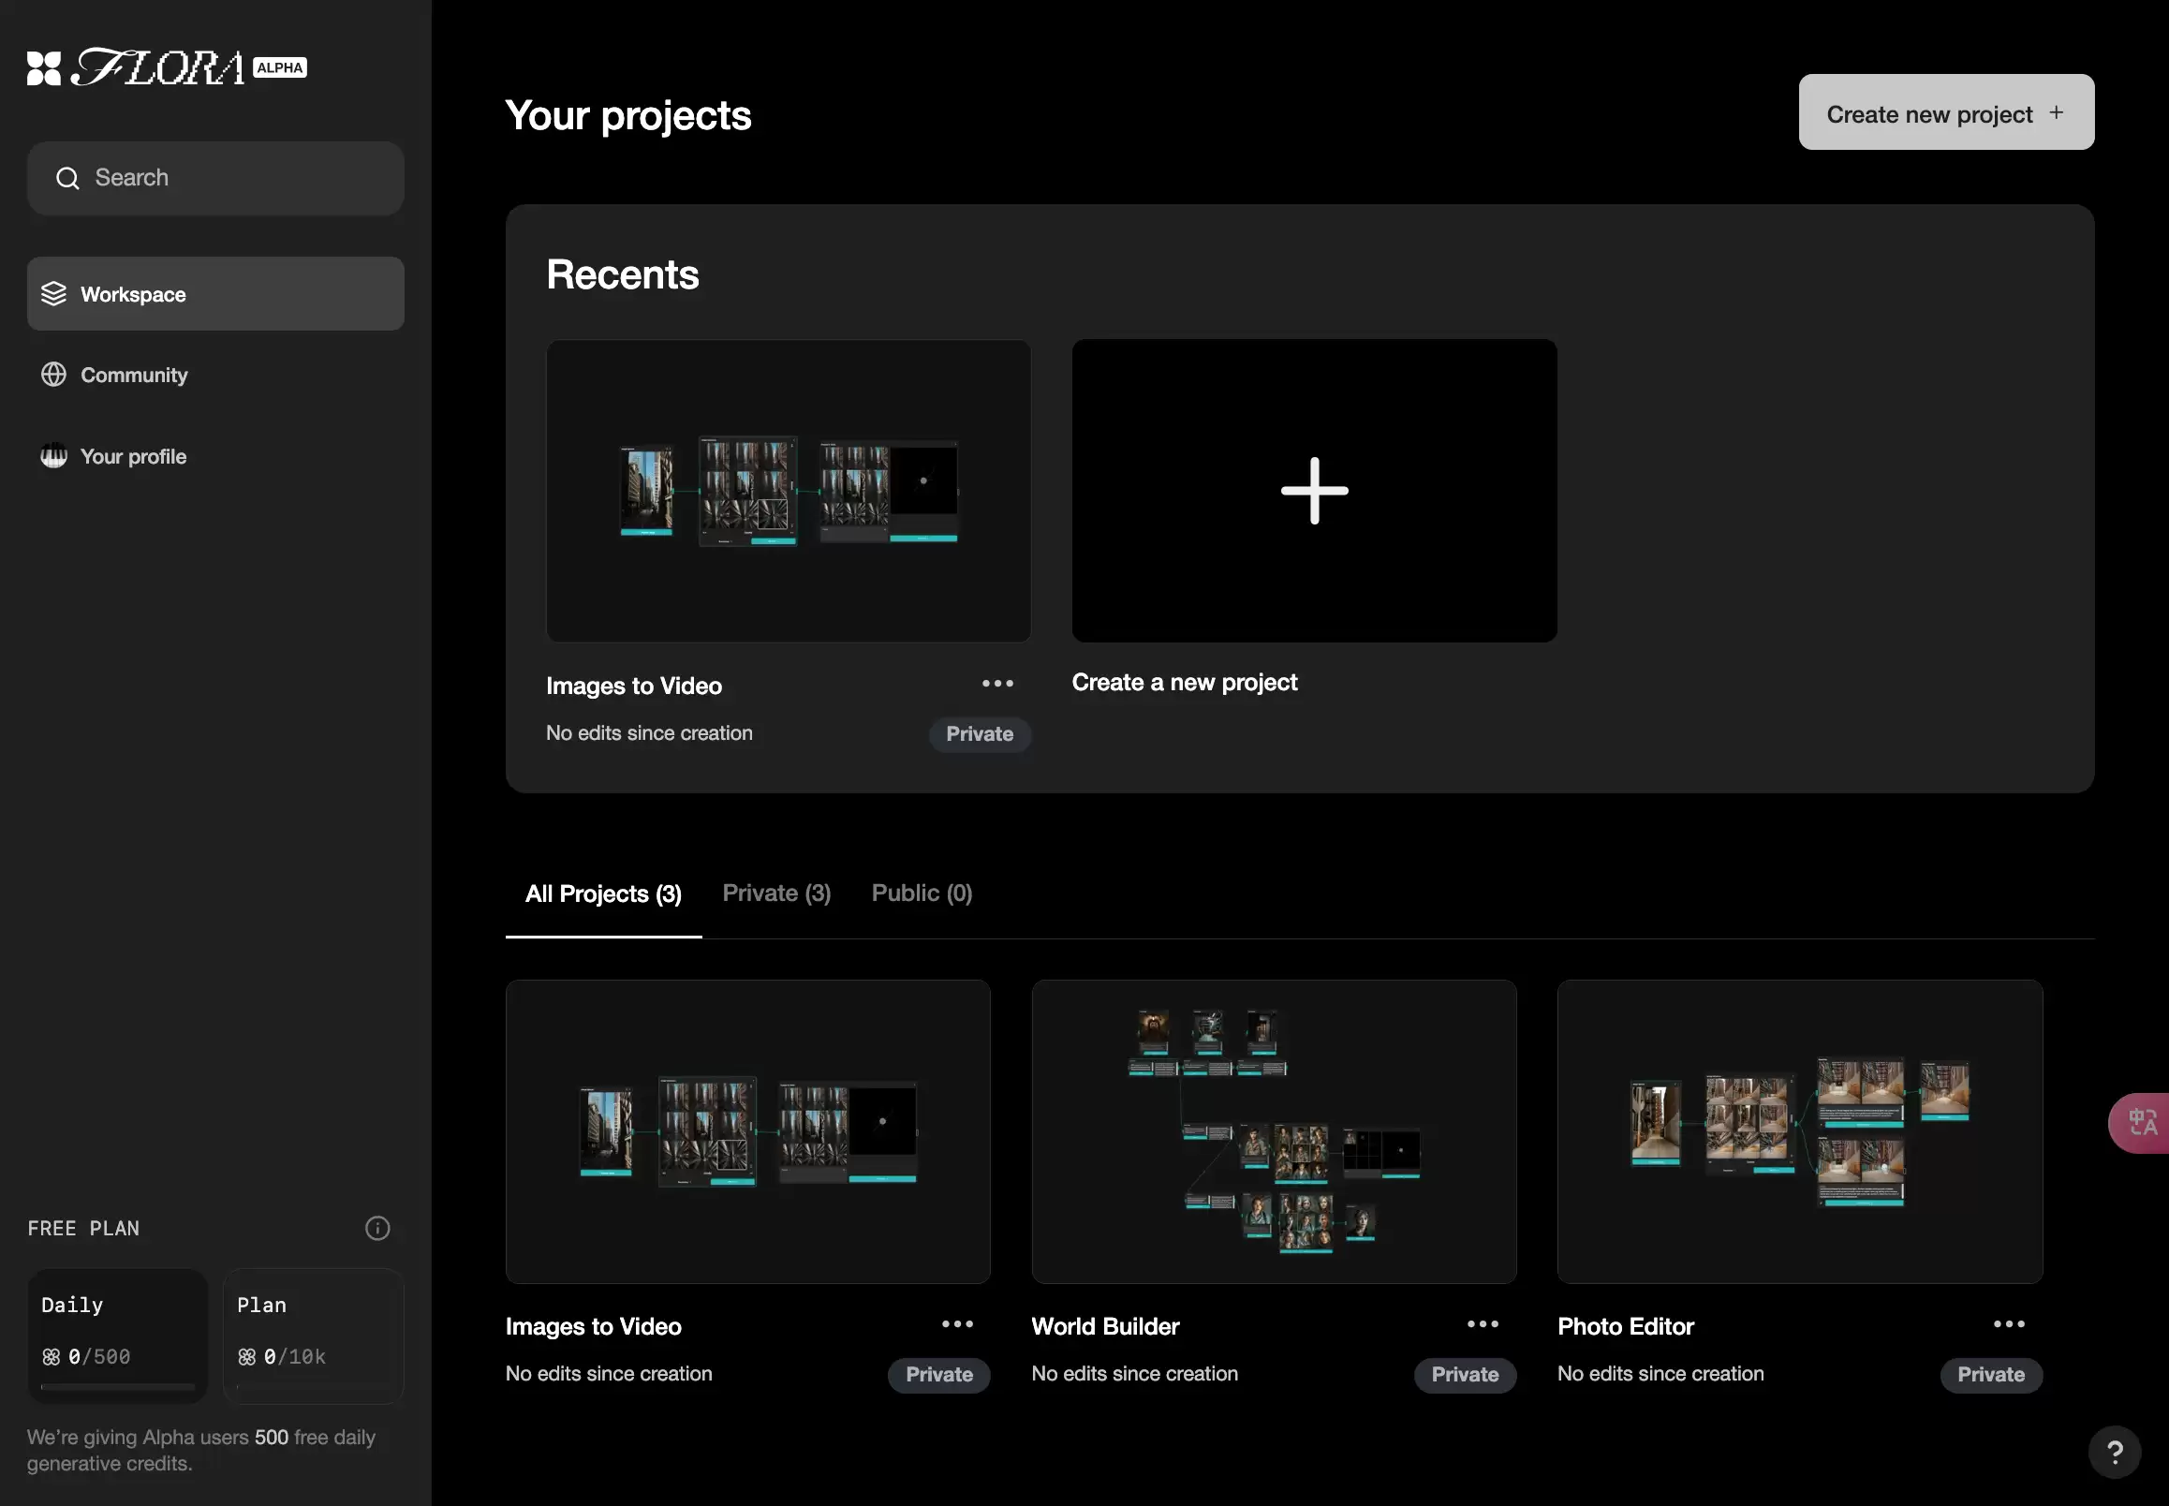Click the Create new project button

point(1945,112)
